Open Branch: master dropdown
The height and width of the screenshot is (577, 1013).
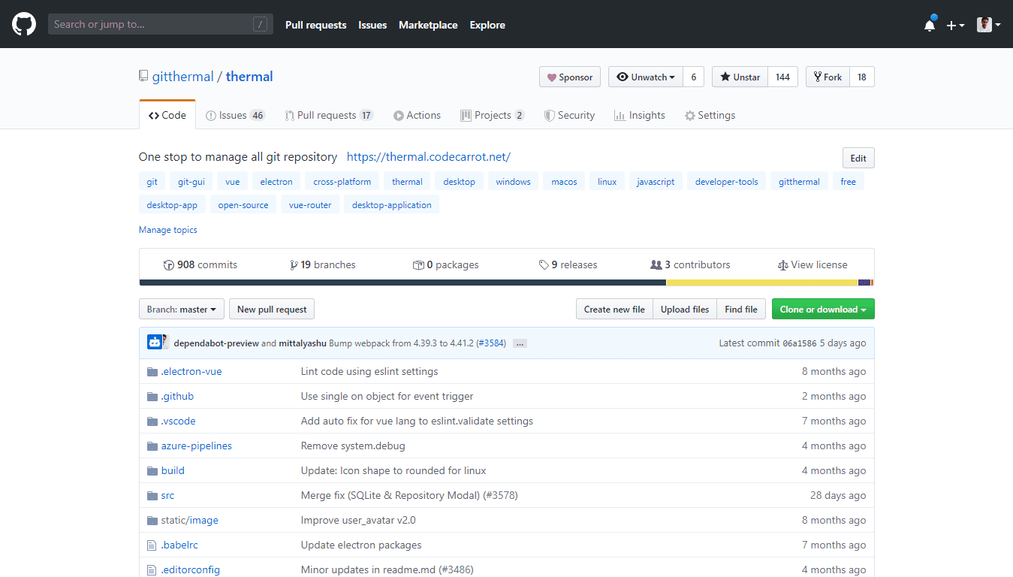point(182,310)
